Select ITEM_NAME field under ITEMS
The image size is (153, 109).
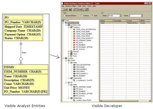[80, 67]
